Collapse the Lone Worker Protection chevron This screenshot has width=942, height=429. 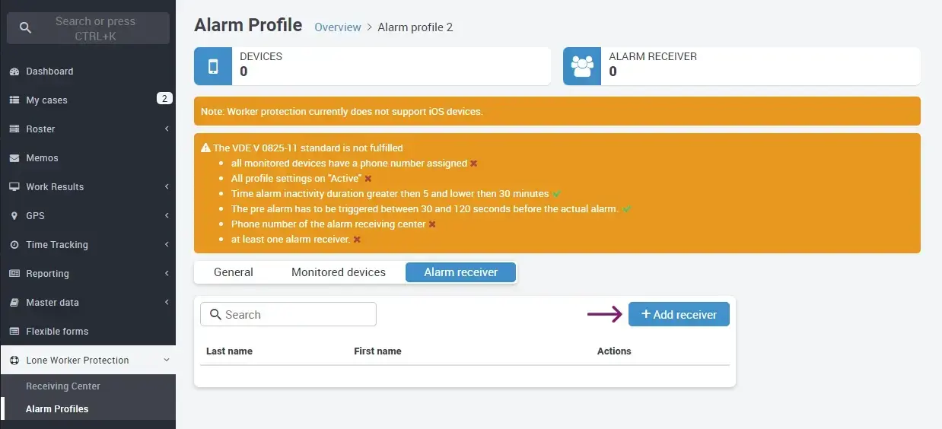pos(167,361)
